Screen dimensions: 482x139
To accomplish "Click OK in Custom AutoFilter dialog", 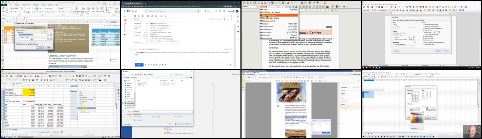I will click(40, 47).
